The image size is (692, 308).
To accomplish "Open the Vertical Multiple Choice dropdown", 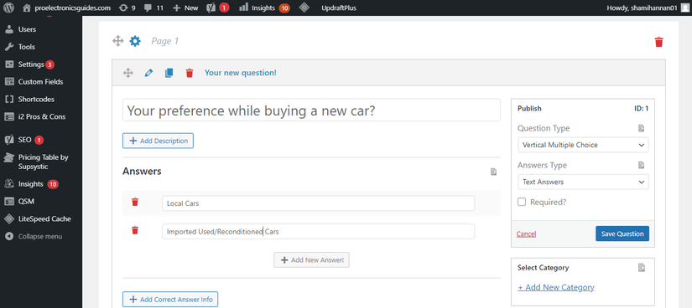I will pyautogui.click(x=583, y=145).
